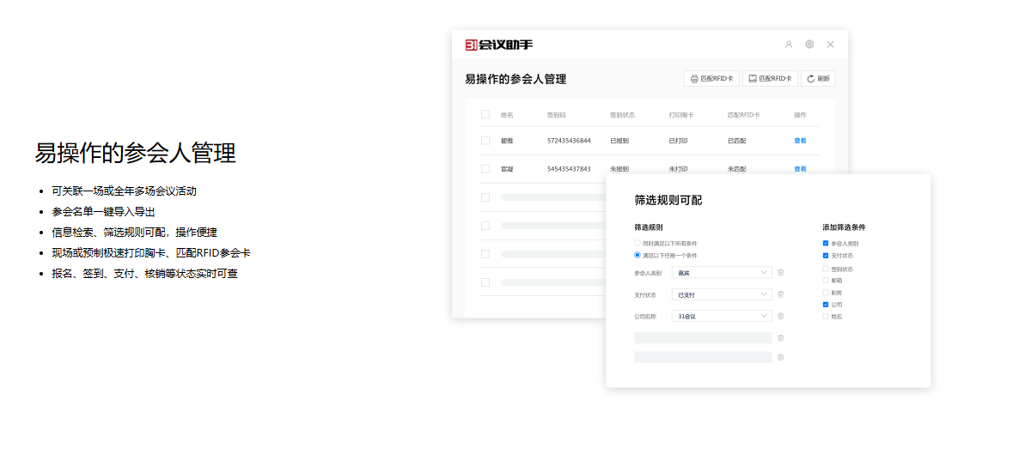Delete the 公司名称 filter rule with trash icon
1019x466 pixels.
780,316
